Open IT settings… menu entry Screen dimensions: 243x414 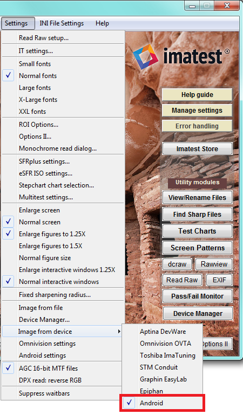tap(63, 51)
